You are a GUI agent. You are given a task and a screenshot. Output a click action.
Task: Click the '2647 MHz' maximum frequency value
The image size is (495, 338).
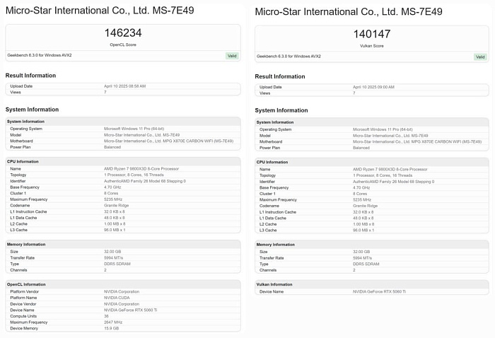tap(113, 322)
